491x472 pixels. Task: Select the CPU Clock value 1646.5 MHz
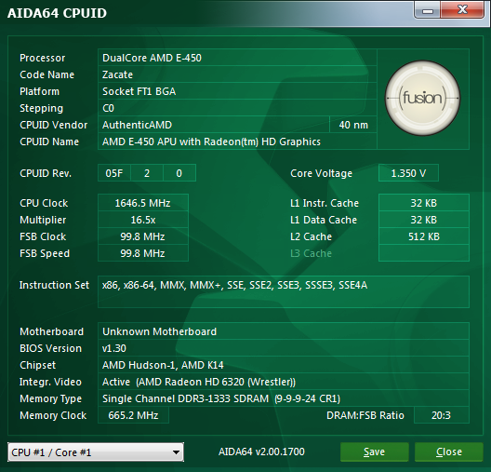(x=143, y=203)
